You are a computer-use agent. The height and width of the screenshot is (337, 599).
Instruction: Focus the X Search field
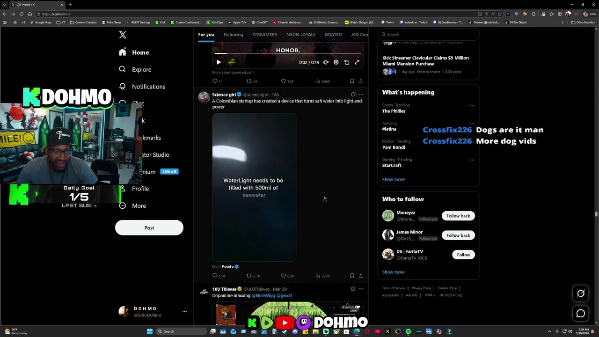[x=428, y=34]
